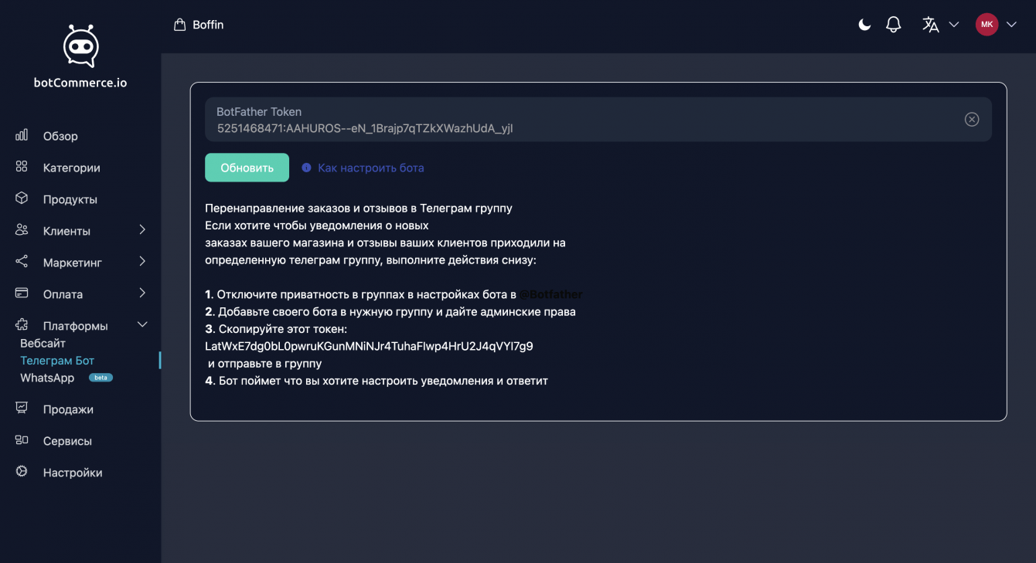
Task: Open the Как настроить бота link
Action: pyautogui.click(x=371, y=168)
